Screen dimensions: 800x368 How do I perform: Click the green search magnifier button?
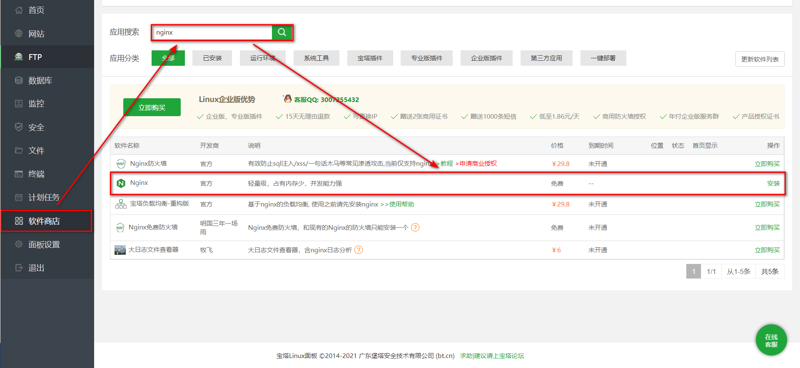[282, 32]
